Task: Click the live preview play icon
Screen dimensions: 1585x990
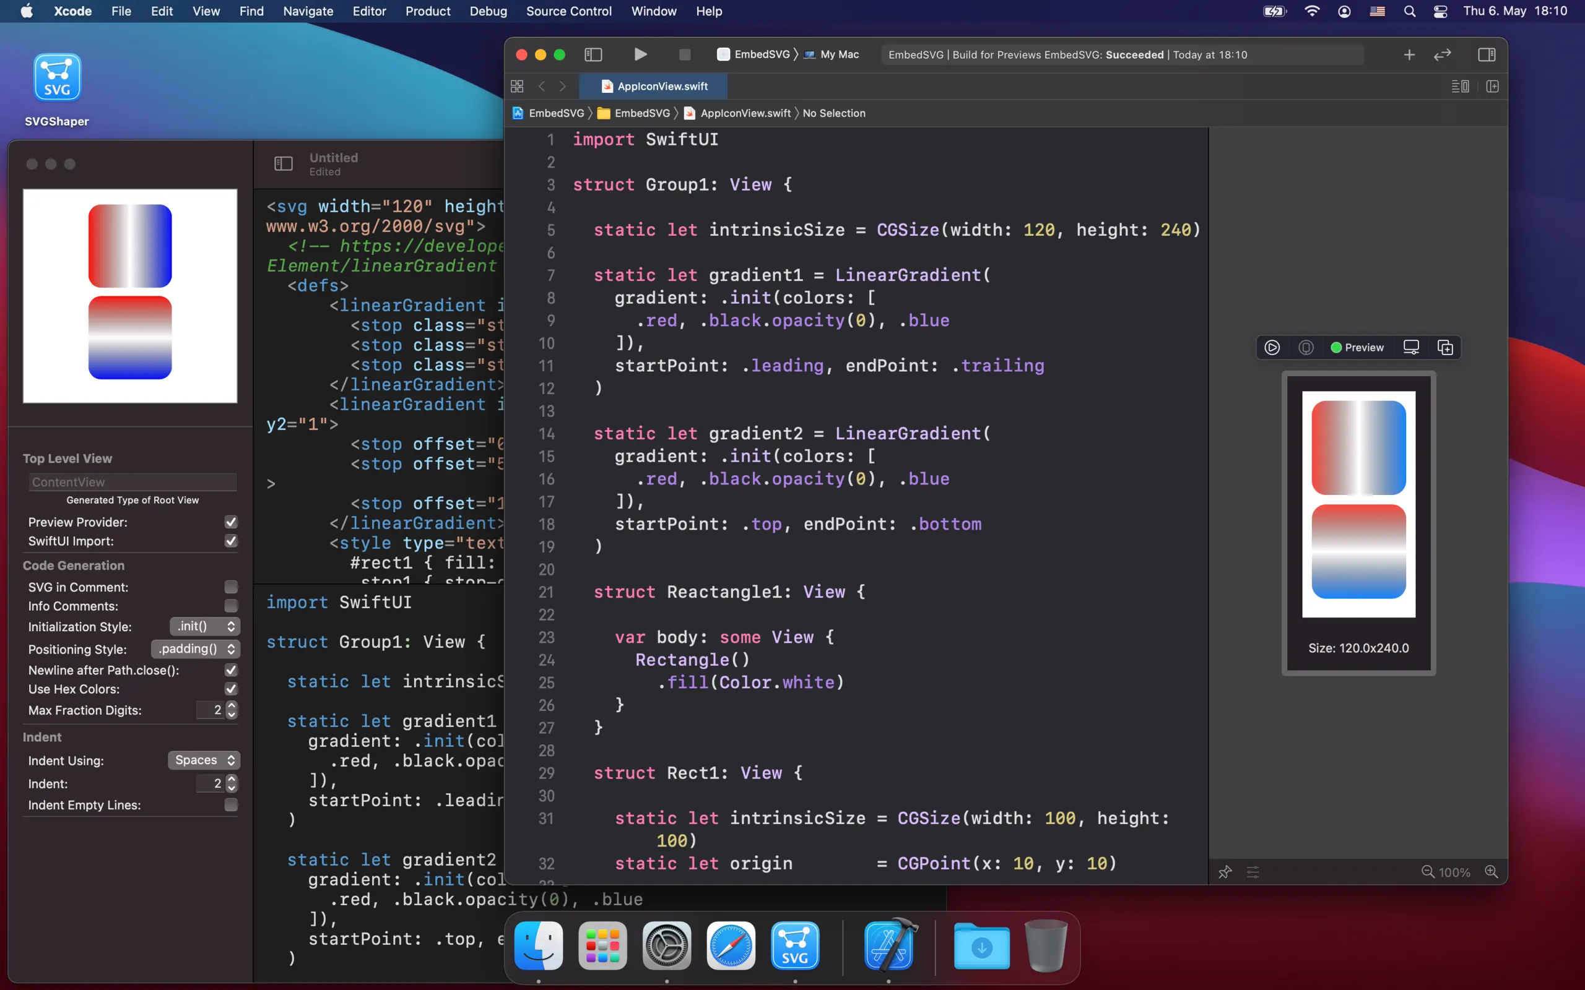Action: tap(1271, 348)
